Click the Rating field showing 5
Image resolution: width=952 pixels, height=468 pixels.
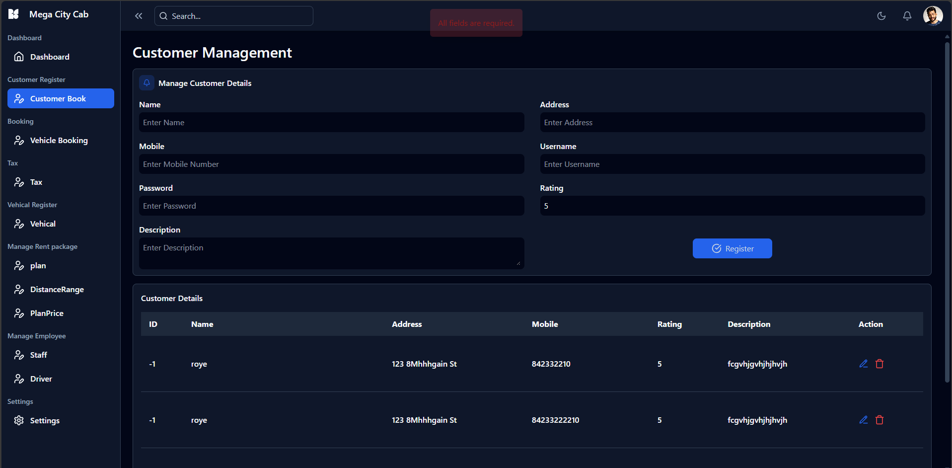[x=732, y=206]
